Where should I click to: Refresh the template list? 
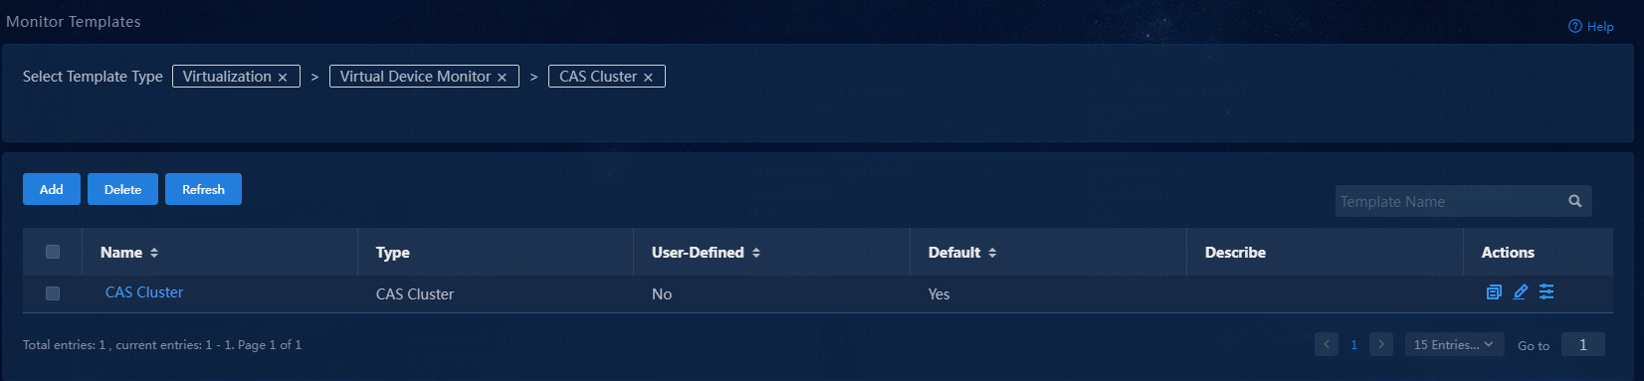(203, 189)
